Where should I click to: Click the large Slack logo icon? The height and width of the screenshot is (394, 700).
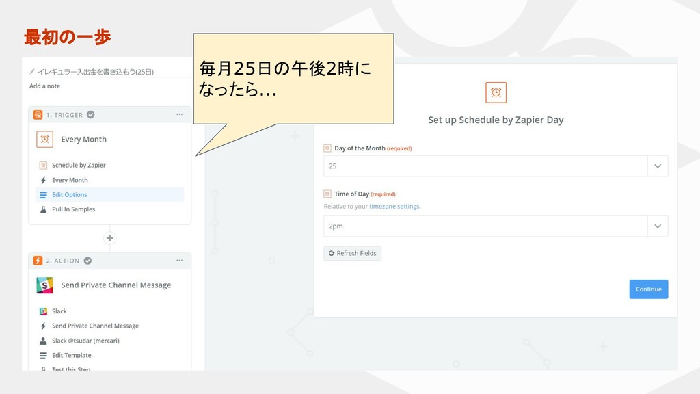tap(44, 285)
